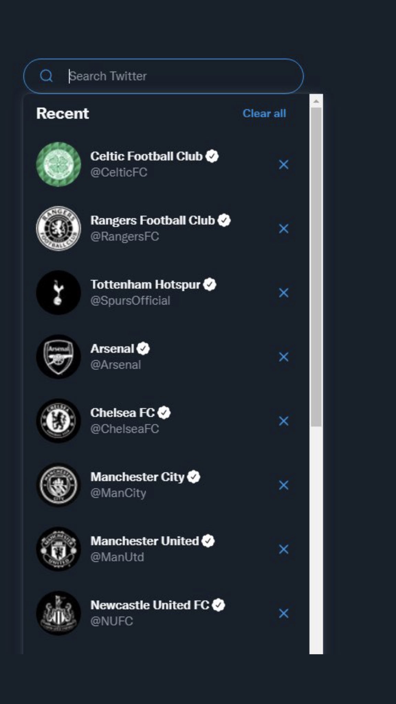
Task: Open the Arsenal cannon crest avatar
Action: 58,357
